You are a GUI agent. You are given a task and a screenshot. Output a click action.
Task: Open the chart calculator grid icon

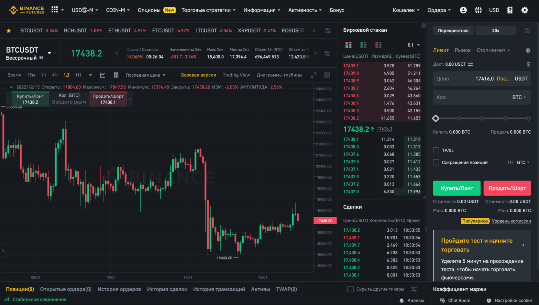click(116, 75)
